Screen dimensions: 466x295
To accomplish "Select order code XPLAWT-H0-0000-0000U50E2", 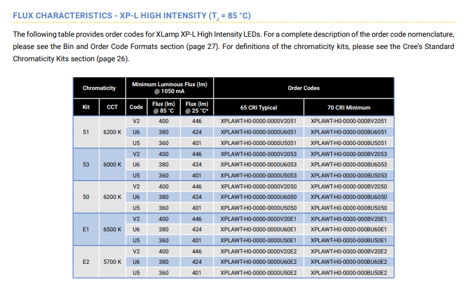I will point(259,272).
